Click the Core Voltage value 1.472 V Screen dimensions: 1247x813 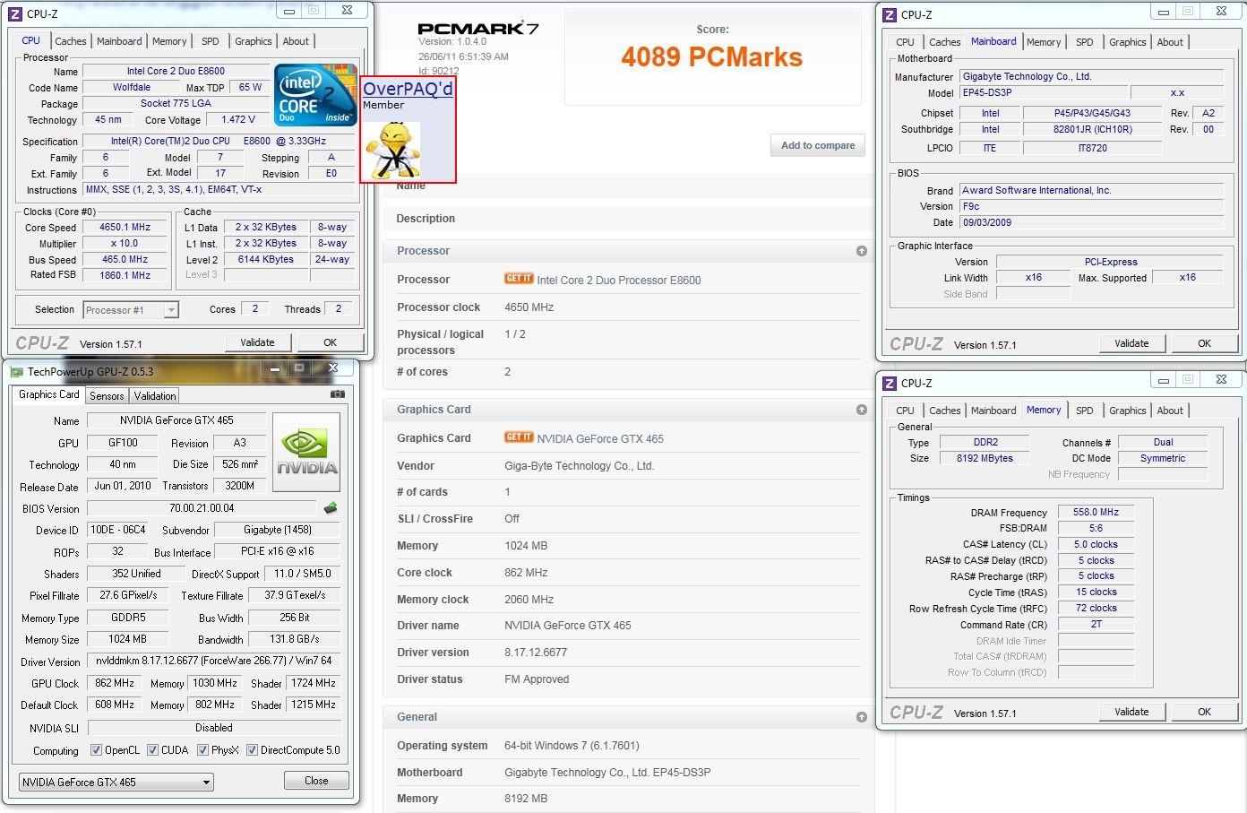tap(238, 119)
